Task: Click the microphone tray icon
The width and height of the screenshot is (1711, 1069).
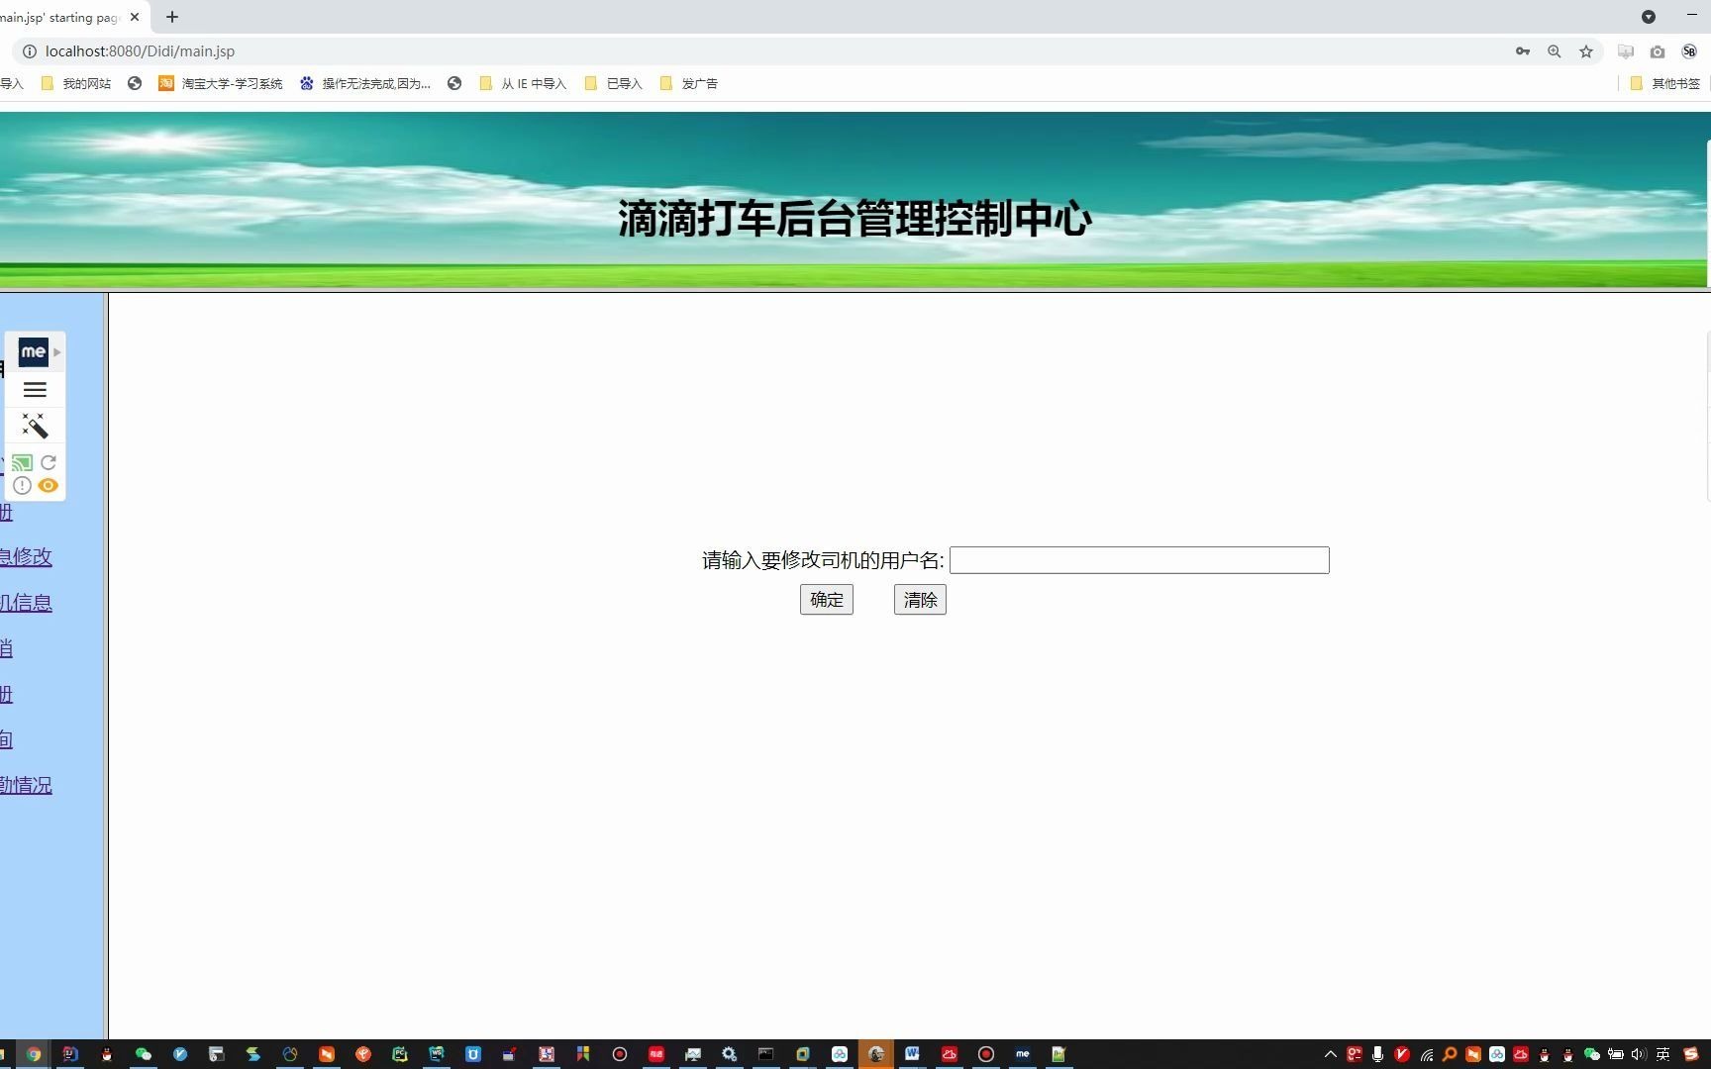Action: (1377, 1054)
